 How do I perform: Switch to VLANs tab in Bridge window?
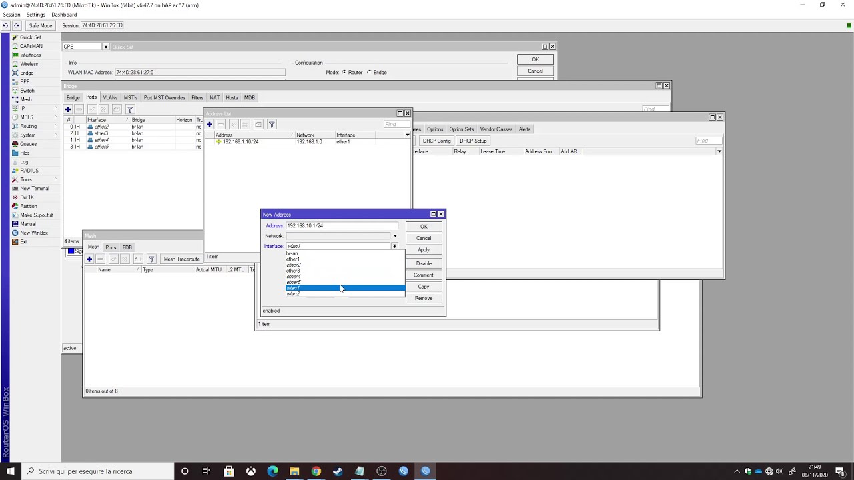click(x=110, y=97)
